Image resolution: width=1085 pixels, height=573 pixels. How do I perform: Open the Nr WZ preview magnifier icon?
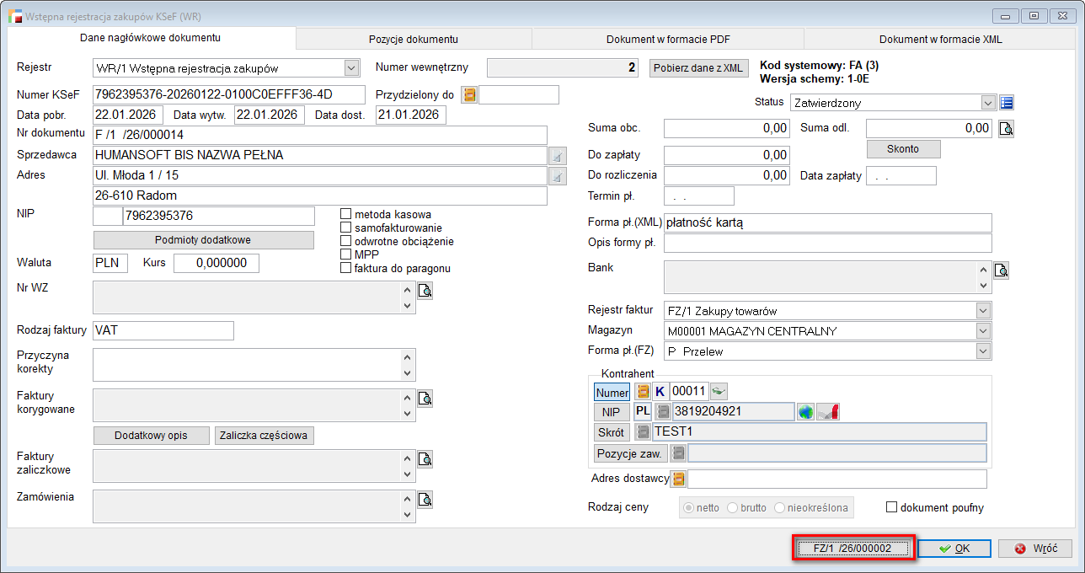[425, 291]
